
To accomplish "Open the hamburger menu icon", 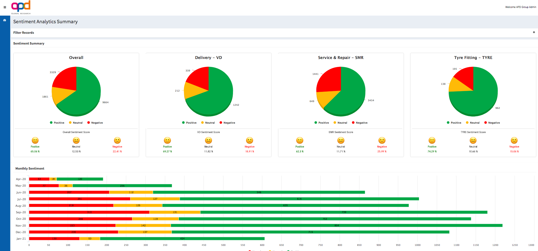I will point(5,7).
